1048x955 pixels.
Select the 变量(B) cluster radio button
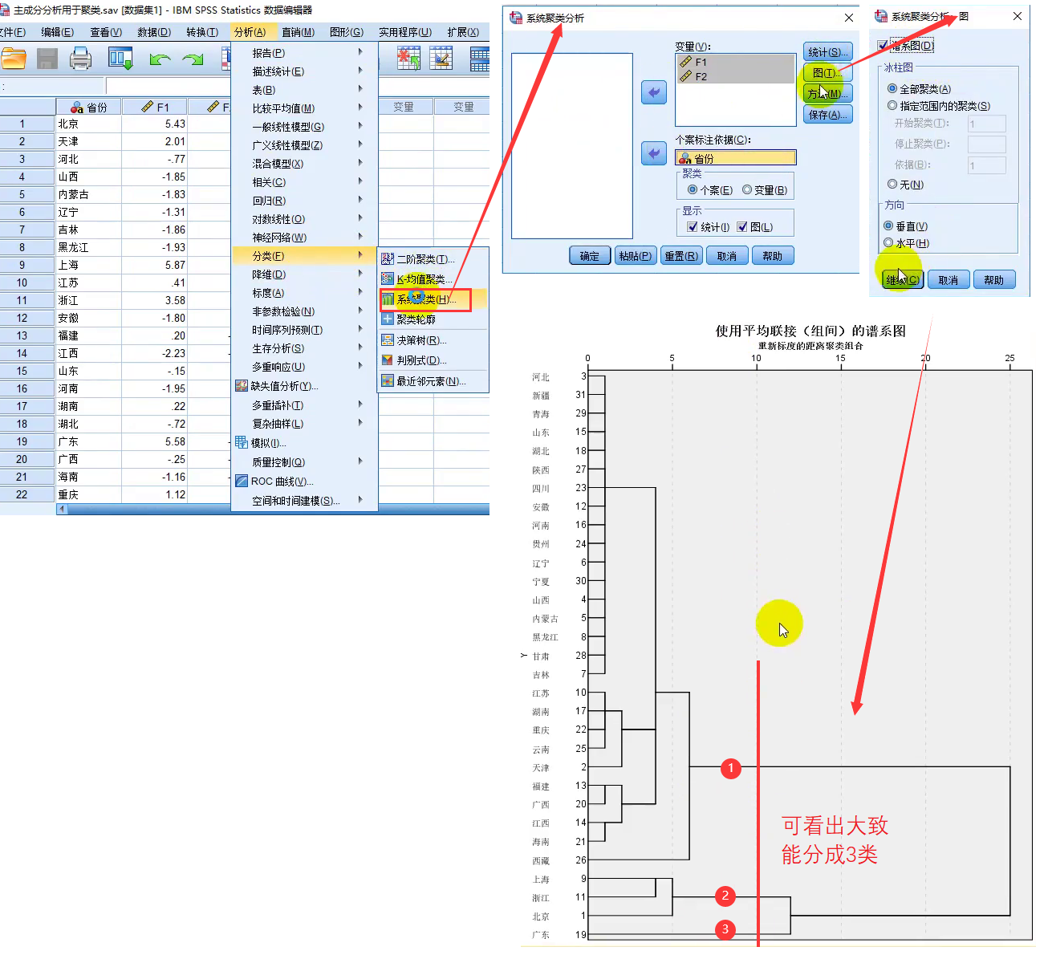point(747,189)
